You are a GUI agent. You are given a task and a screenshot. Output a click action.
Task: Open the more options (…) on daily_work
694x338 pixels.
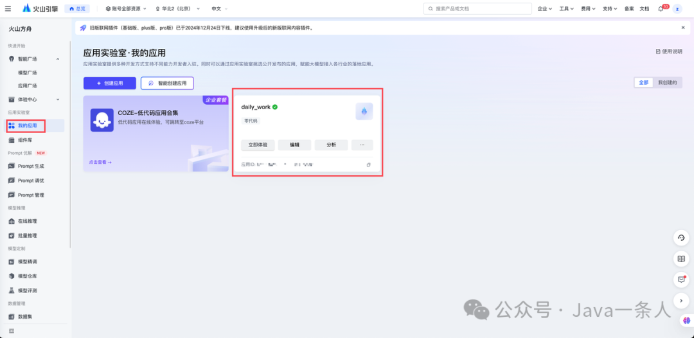point(362,145)
